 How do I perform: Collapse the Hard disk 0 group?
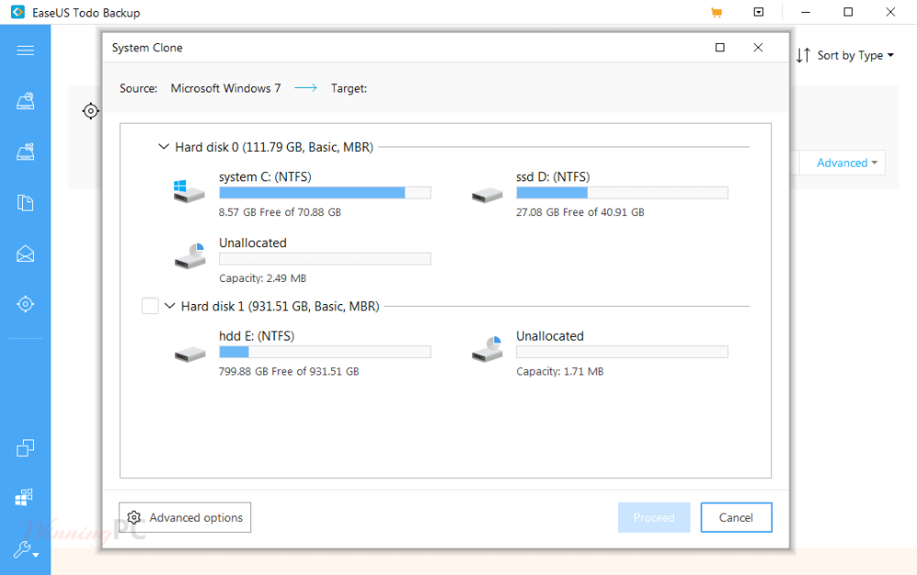coord(164,146)
